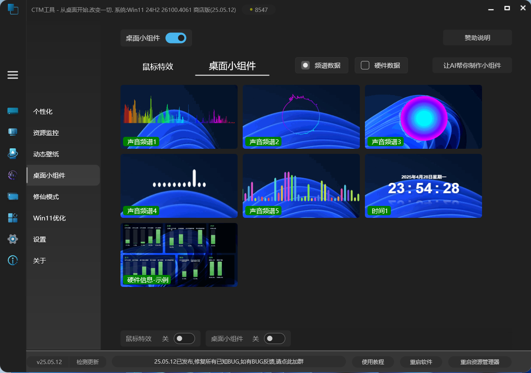Click the resource monitor sidebar icon
The width and height of the screenshot is (531, 373).
point(13,132)
